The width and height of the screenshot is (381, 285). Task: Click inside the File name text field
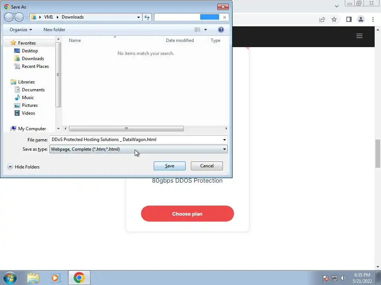[135, 140]
